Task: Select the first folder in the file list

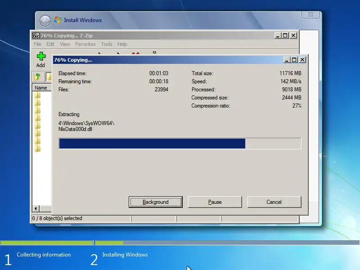Action: coord(37,95)
